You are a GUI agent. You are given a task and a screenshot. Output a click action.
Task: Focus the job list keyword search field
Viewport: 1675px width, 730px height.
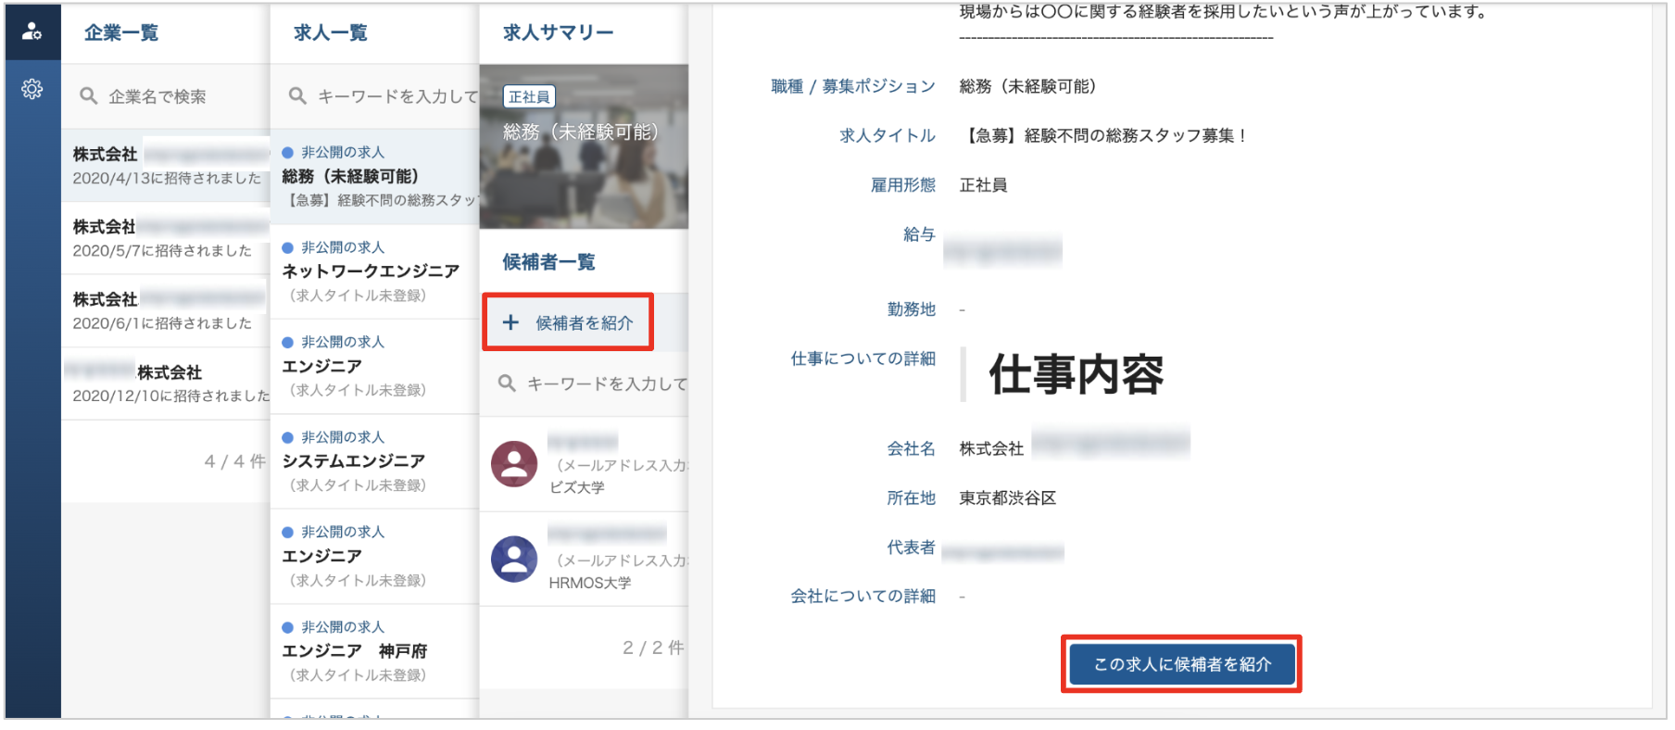coord(375,95)
